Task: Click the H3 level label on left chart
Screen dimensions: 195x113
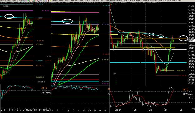Action: coord(39,61)
